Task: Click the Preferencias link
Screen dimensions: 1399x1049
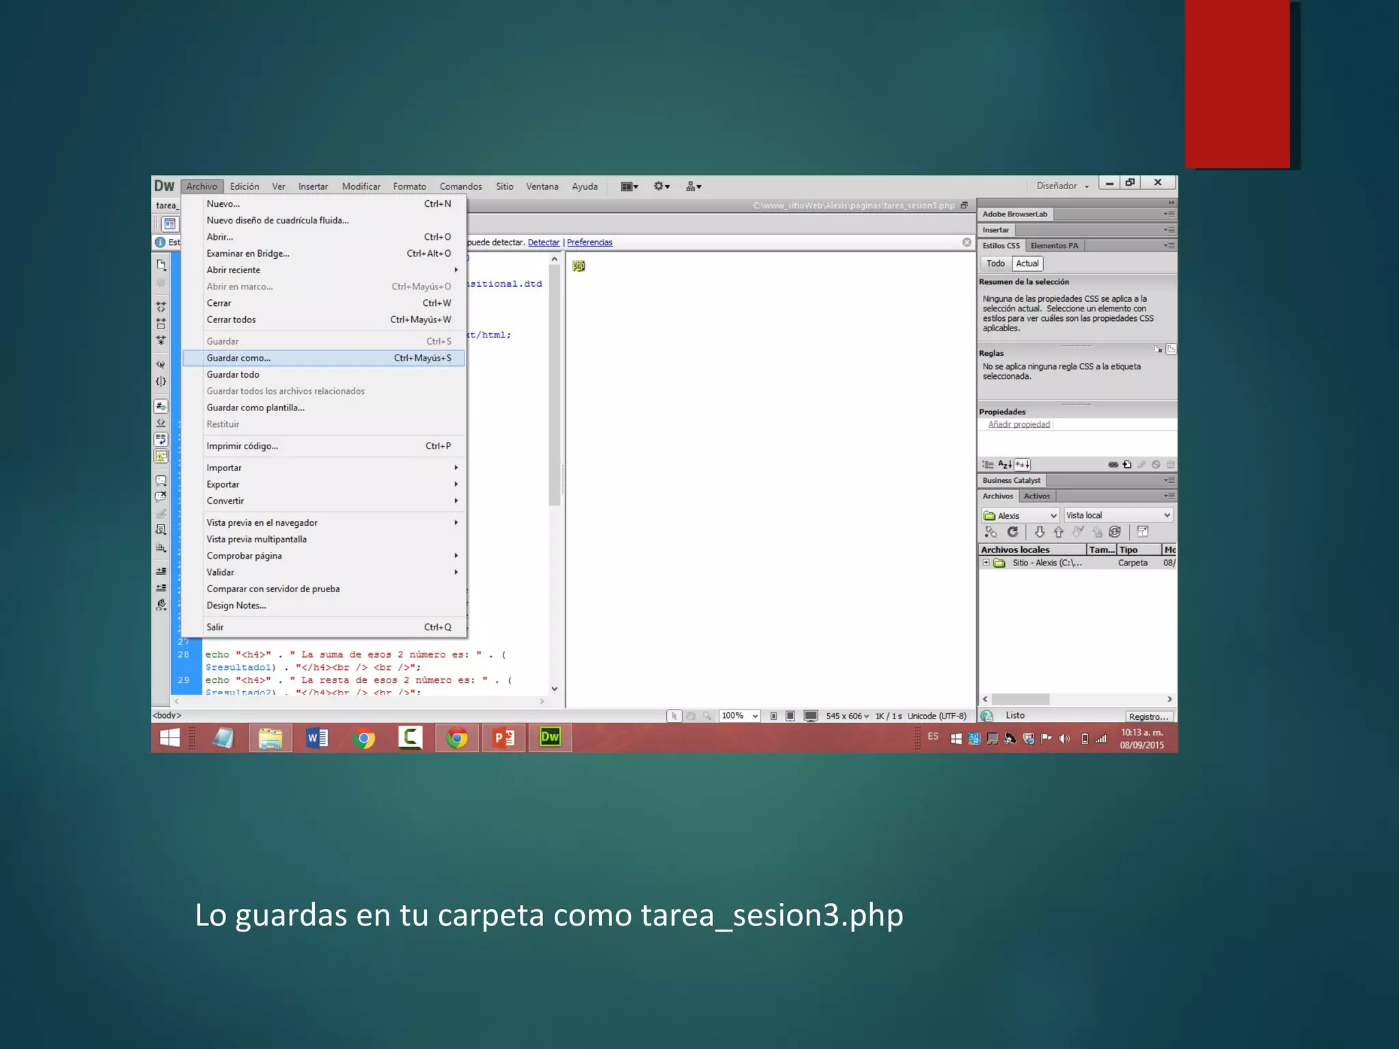Action: [x=590, y=242]
